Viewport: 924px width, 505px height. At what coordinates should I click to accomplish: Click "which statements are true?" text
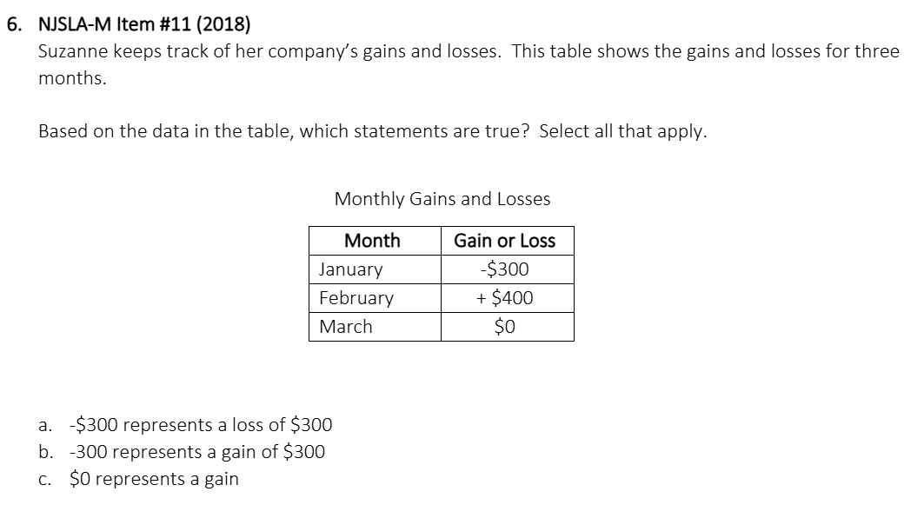[x=415, y=131]
